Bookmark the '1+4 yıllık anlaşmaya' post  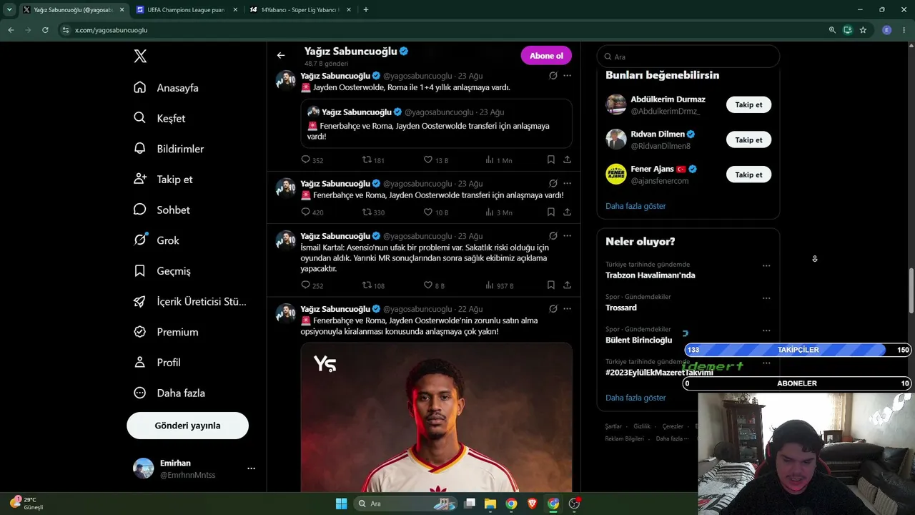(x=551, y=160)
